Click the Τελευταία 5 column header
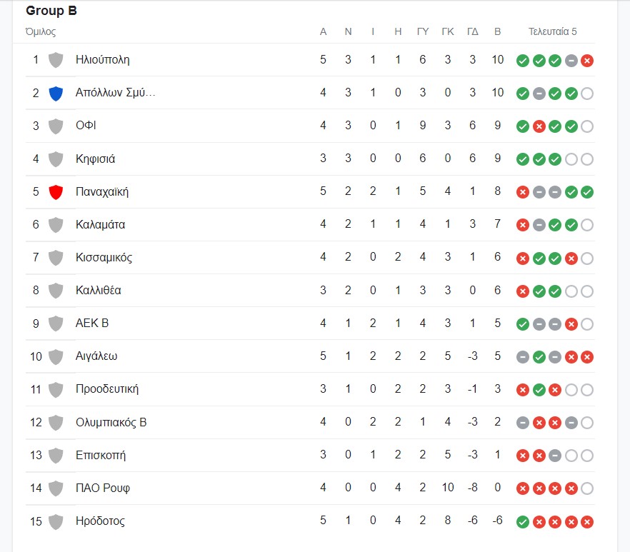Viewport: 630px width, 552px height. [552, 31]
